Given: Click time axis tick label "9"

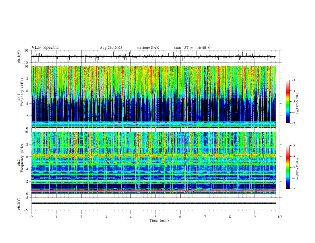Looking at the screenshot, I should pos(255,217).
